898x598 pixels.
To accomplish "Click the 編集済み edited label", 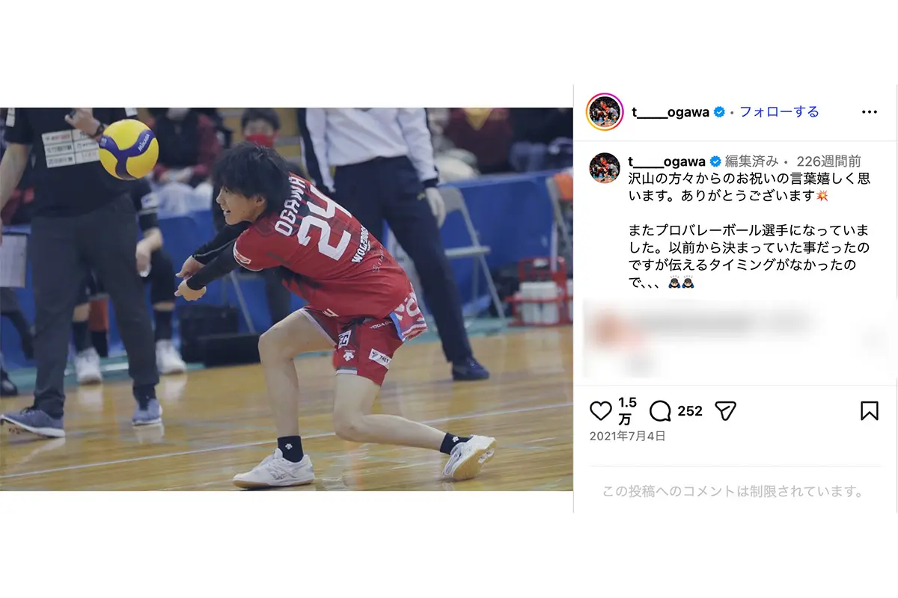I will [x=752, y=161].
